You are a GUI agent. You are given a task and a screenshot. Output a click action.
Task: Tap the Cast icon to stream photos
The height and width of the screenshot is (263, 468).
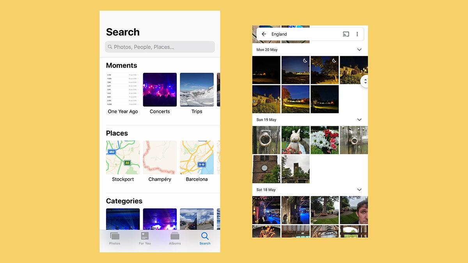tap(346, 34)
